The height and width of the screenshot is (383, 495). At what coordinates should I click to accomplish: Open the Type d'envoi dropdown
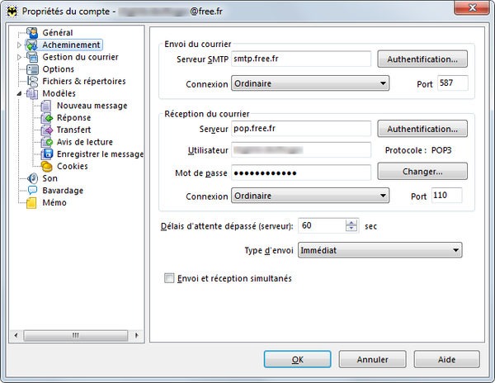tap(379, 250)
